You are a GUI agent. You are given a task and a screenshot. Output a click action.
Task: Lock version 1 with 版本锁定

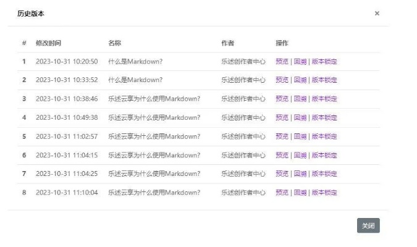(x=324, y=62)
